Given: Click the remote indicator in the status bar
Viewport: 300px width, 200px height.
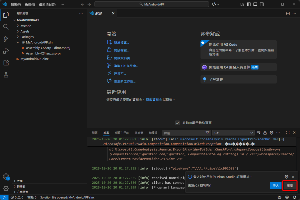Looking at the screenshot, I should point(4,197).
